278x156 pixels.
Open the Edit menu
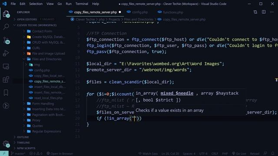22,4
